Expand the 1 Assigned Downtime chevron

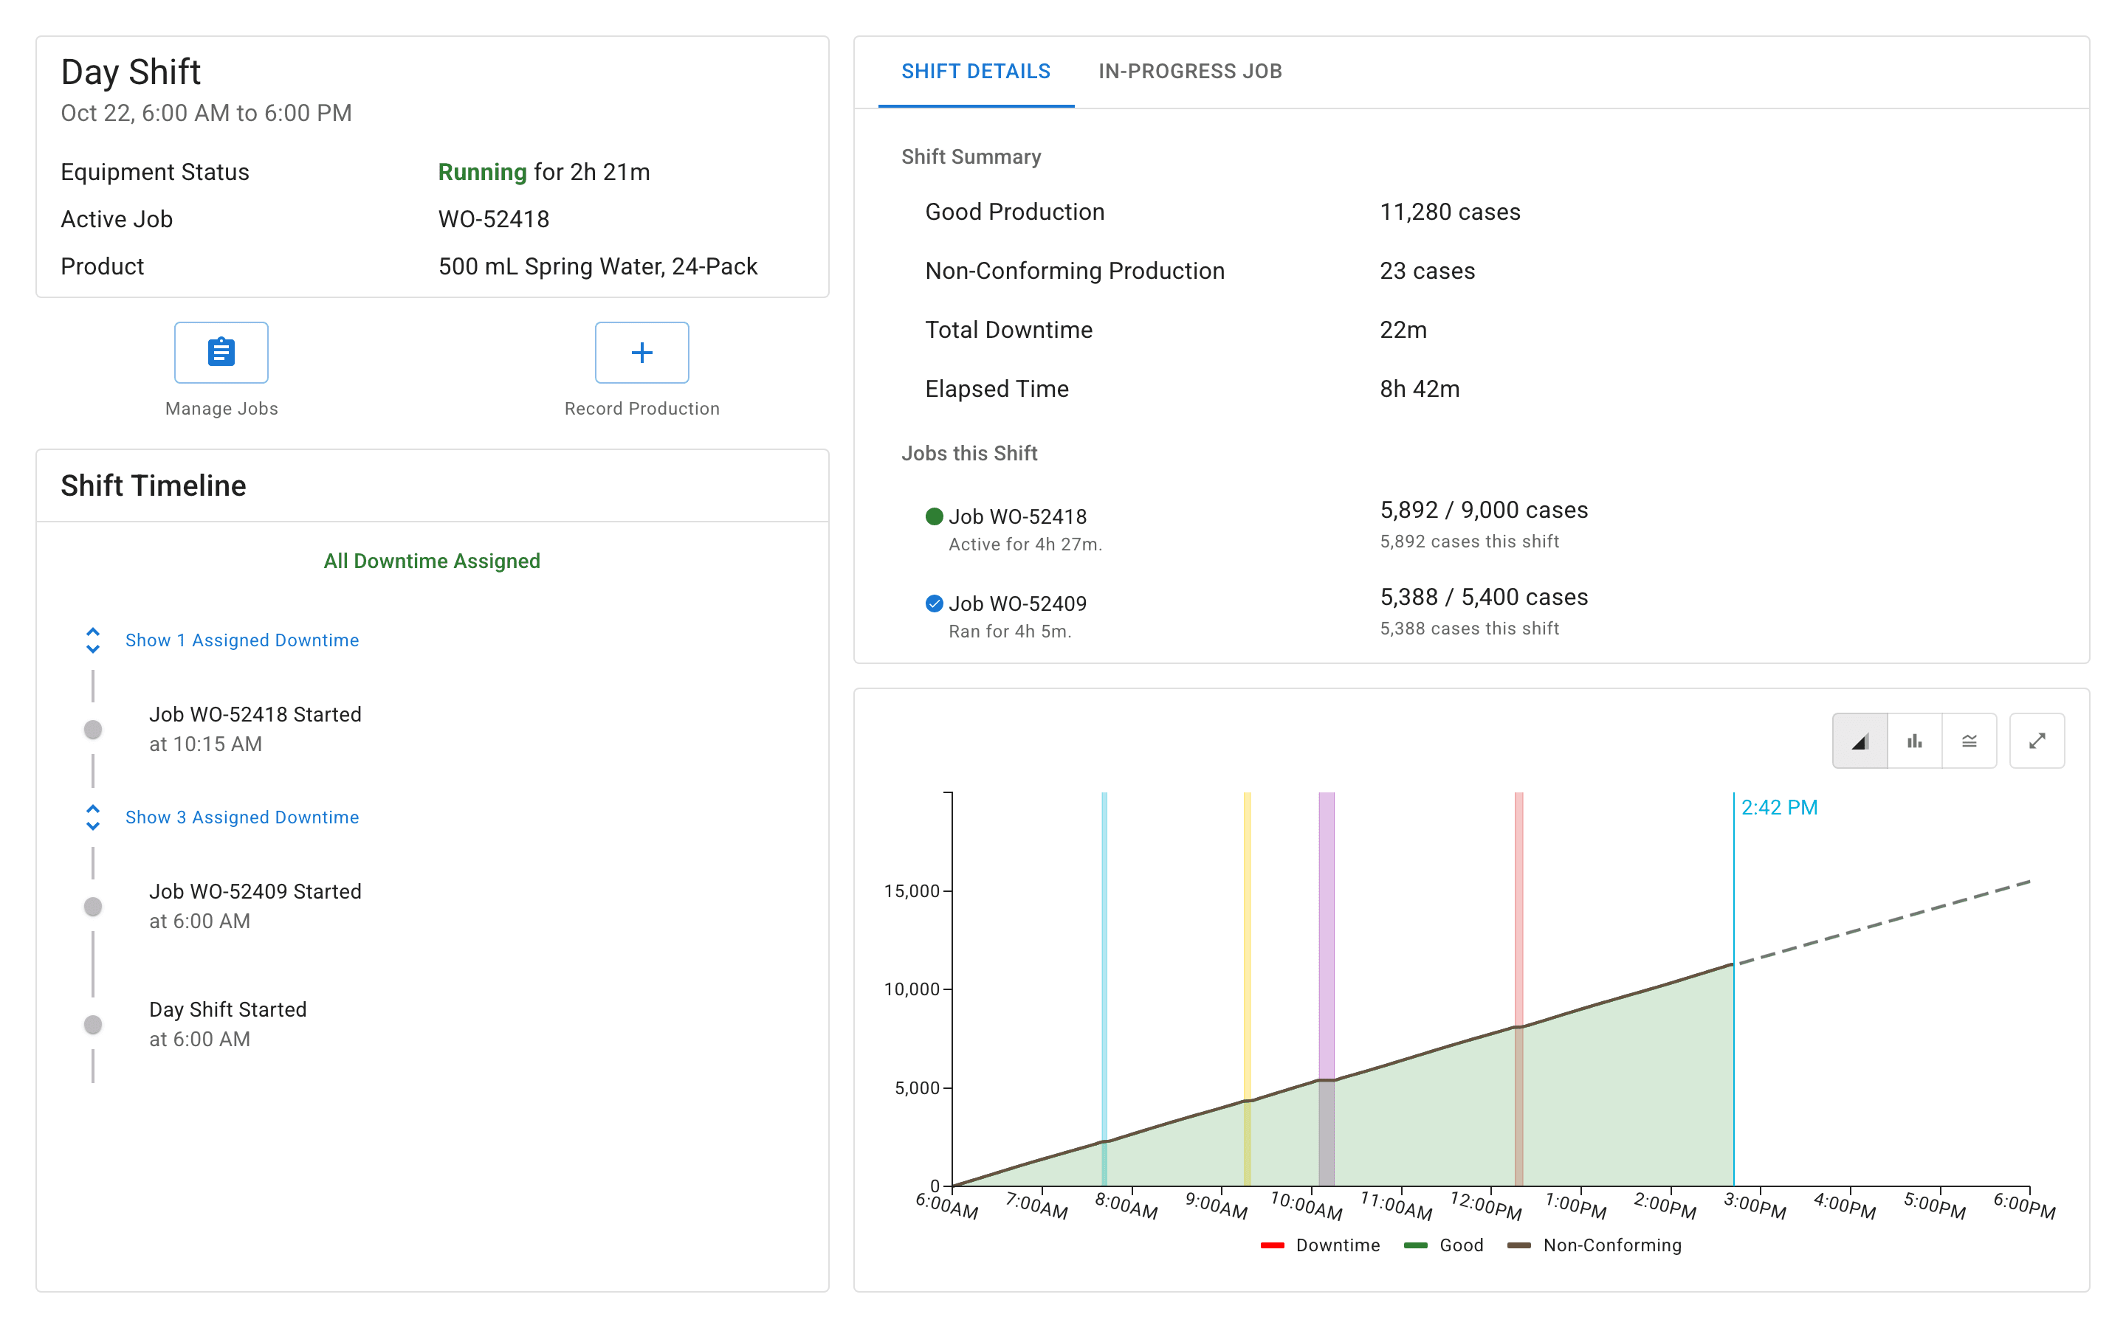92,640
